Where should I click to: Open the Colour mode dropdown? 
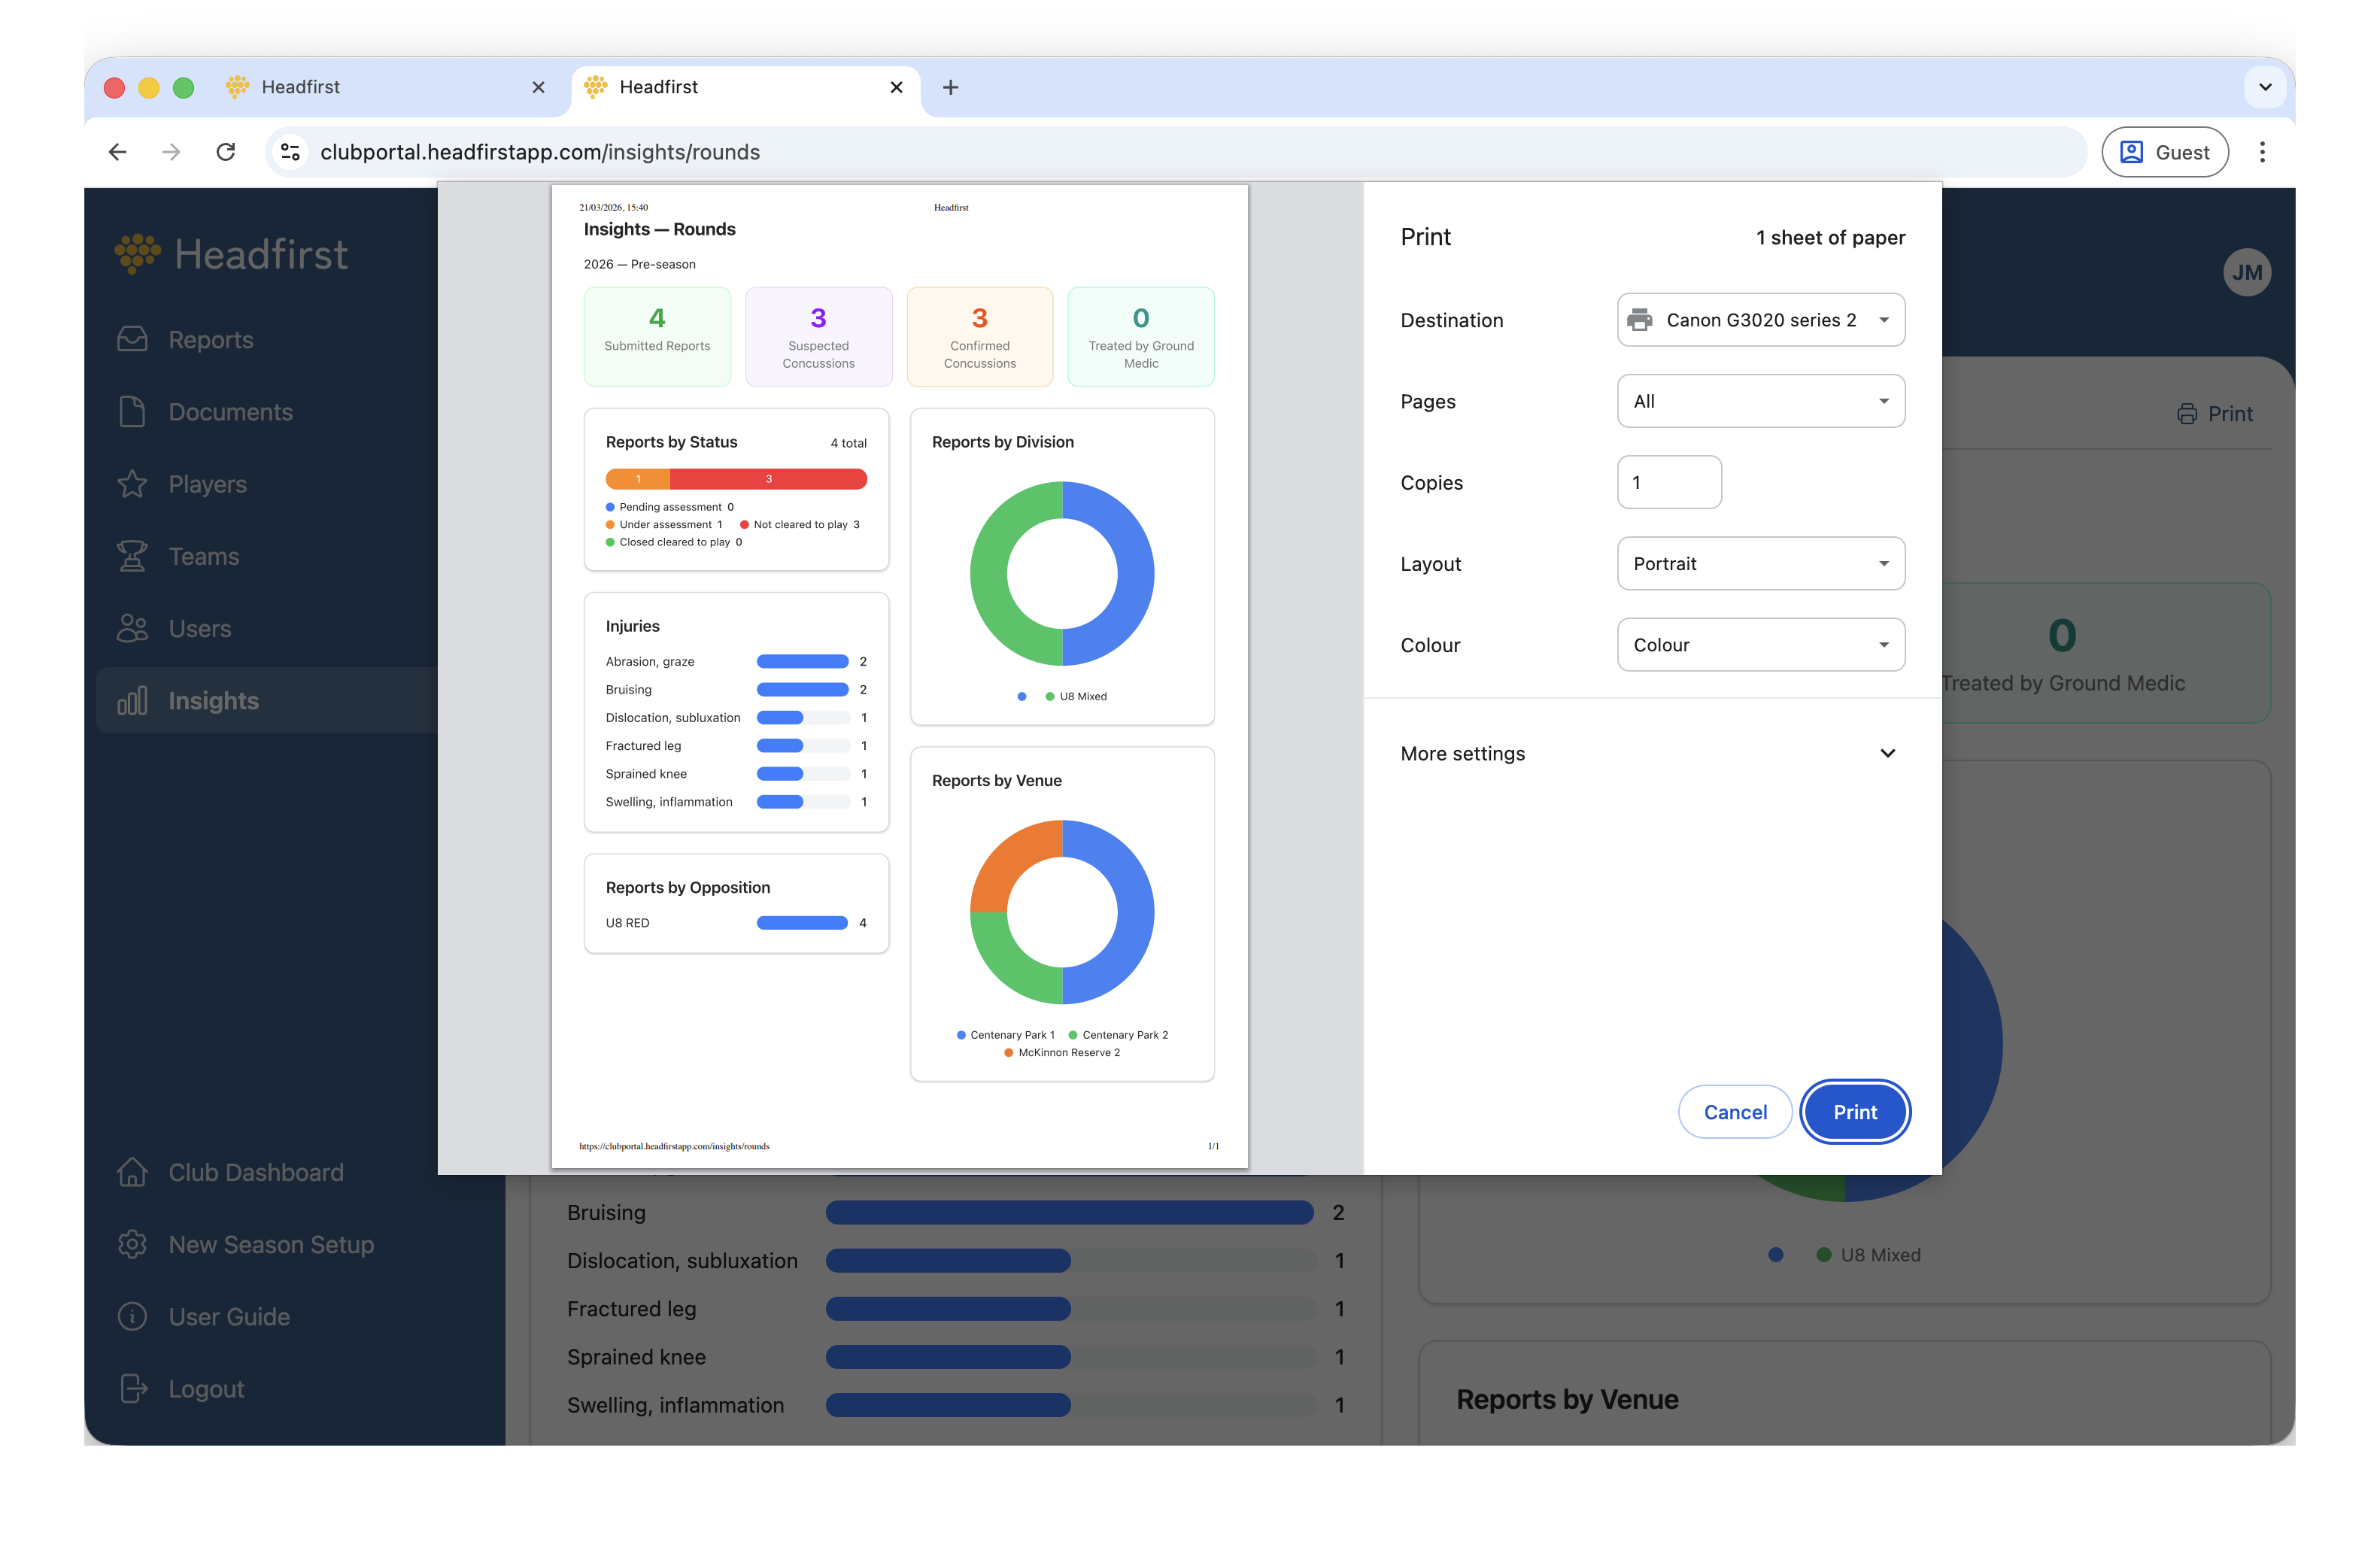click(x=1760, y=645)
